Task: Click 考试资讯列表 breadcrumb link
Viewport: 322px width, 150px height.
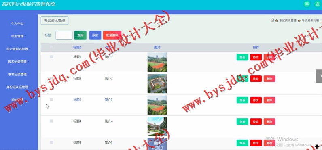Action: 310,21
